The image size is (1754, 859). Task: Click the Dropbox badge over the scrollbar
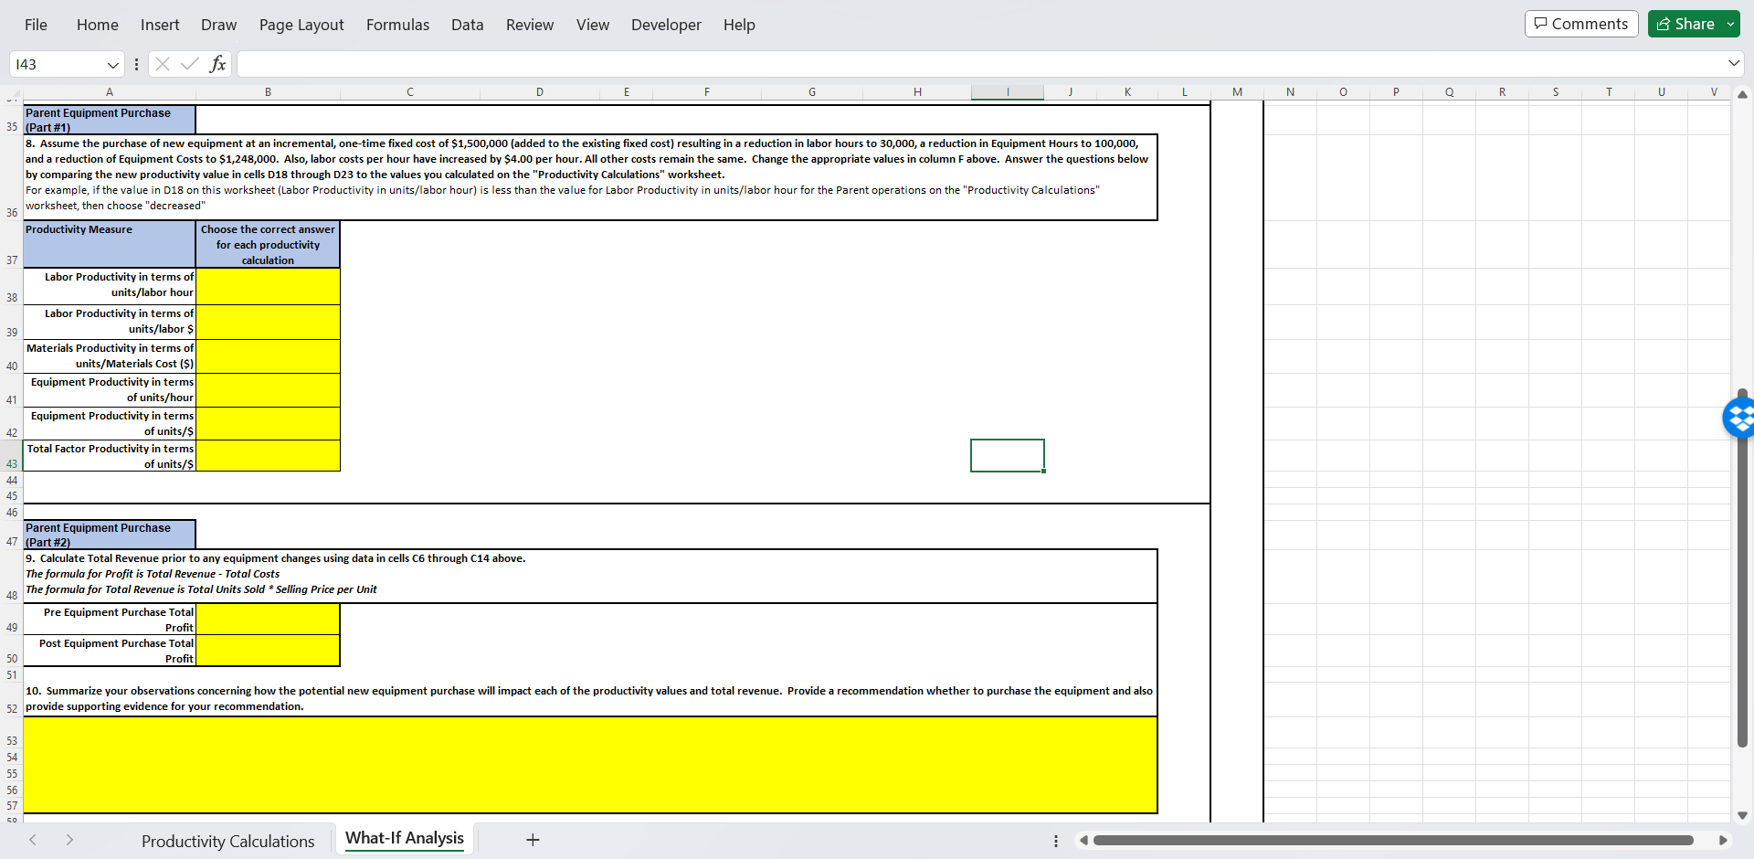point(1740,418)
